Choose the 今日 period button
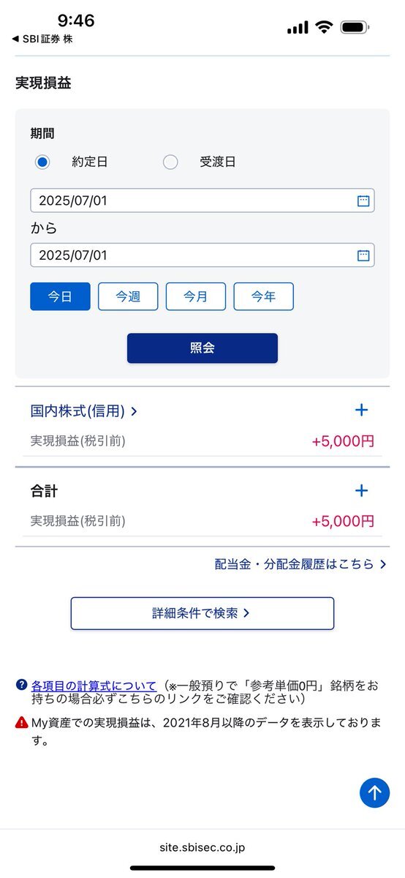 click(x=60, y=297)
